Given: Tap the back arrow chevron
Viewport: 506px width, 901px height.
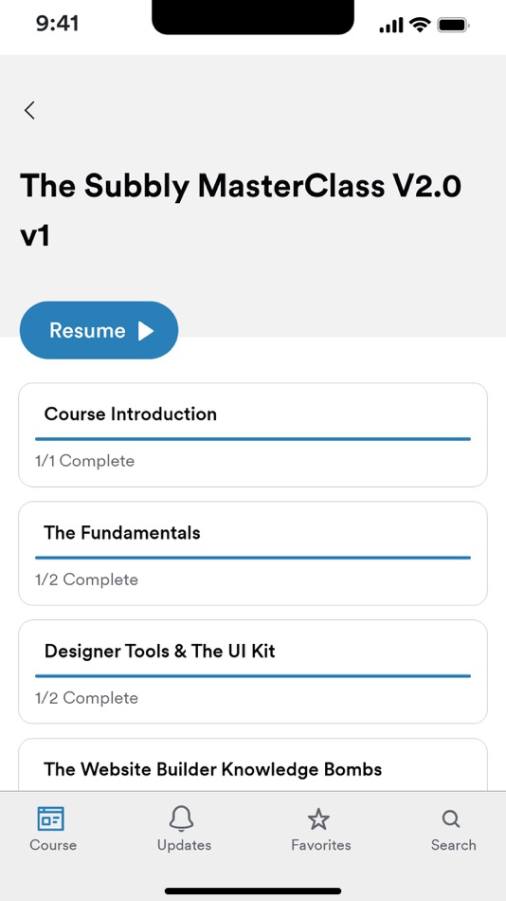Looking at the screenshot, I should click(29, 110).
